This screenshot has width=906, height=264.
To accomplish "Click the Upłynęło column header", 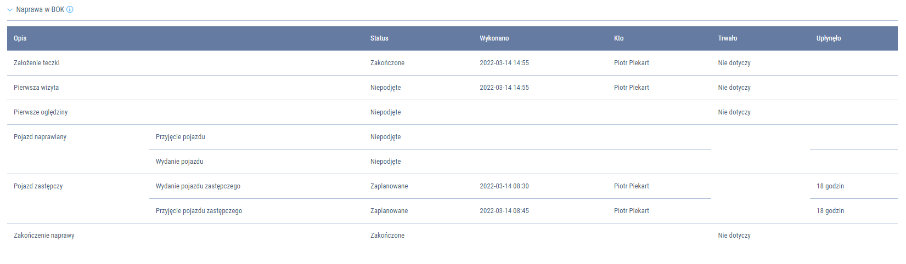I will pyautogui.click(x=828, y=38).
